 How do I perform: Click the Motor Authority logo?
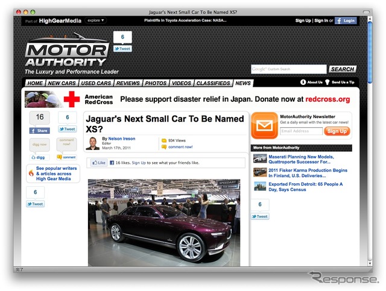click(67, 50)
